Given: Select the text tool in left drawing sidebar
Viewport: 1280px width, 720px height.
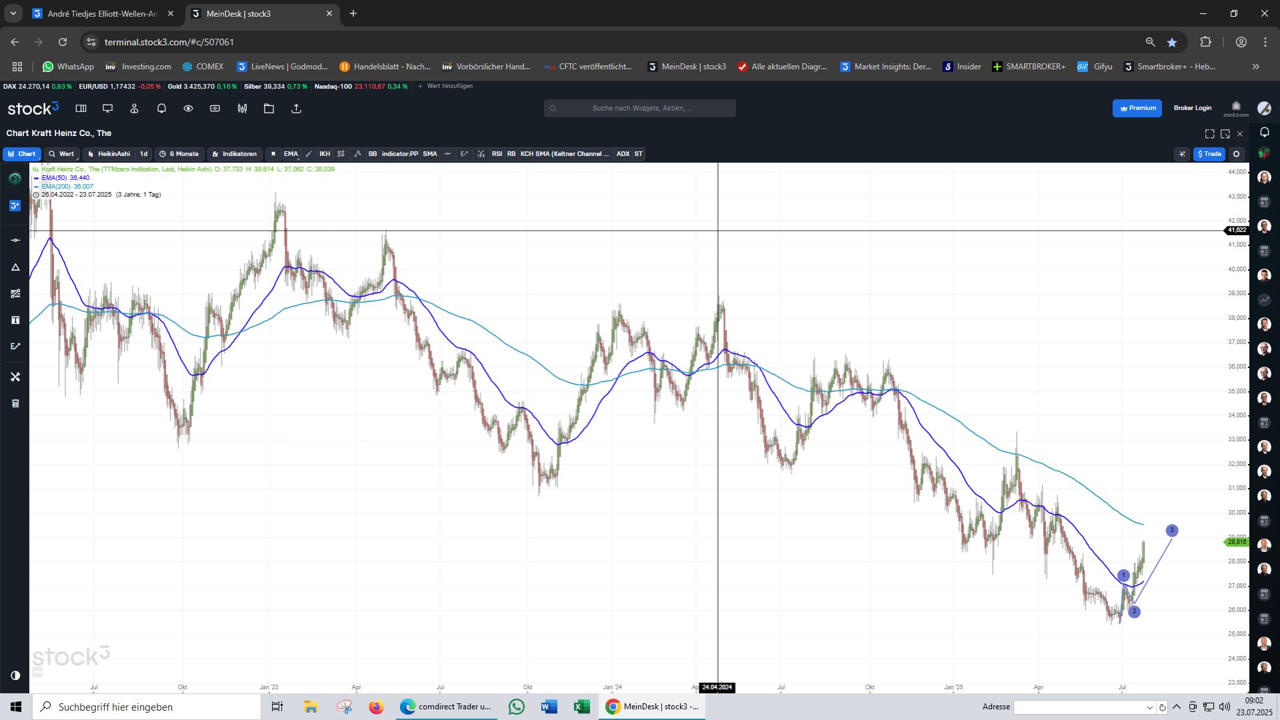Looking at the screenshot, I should [15, 320].
